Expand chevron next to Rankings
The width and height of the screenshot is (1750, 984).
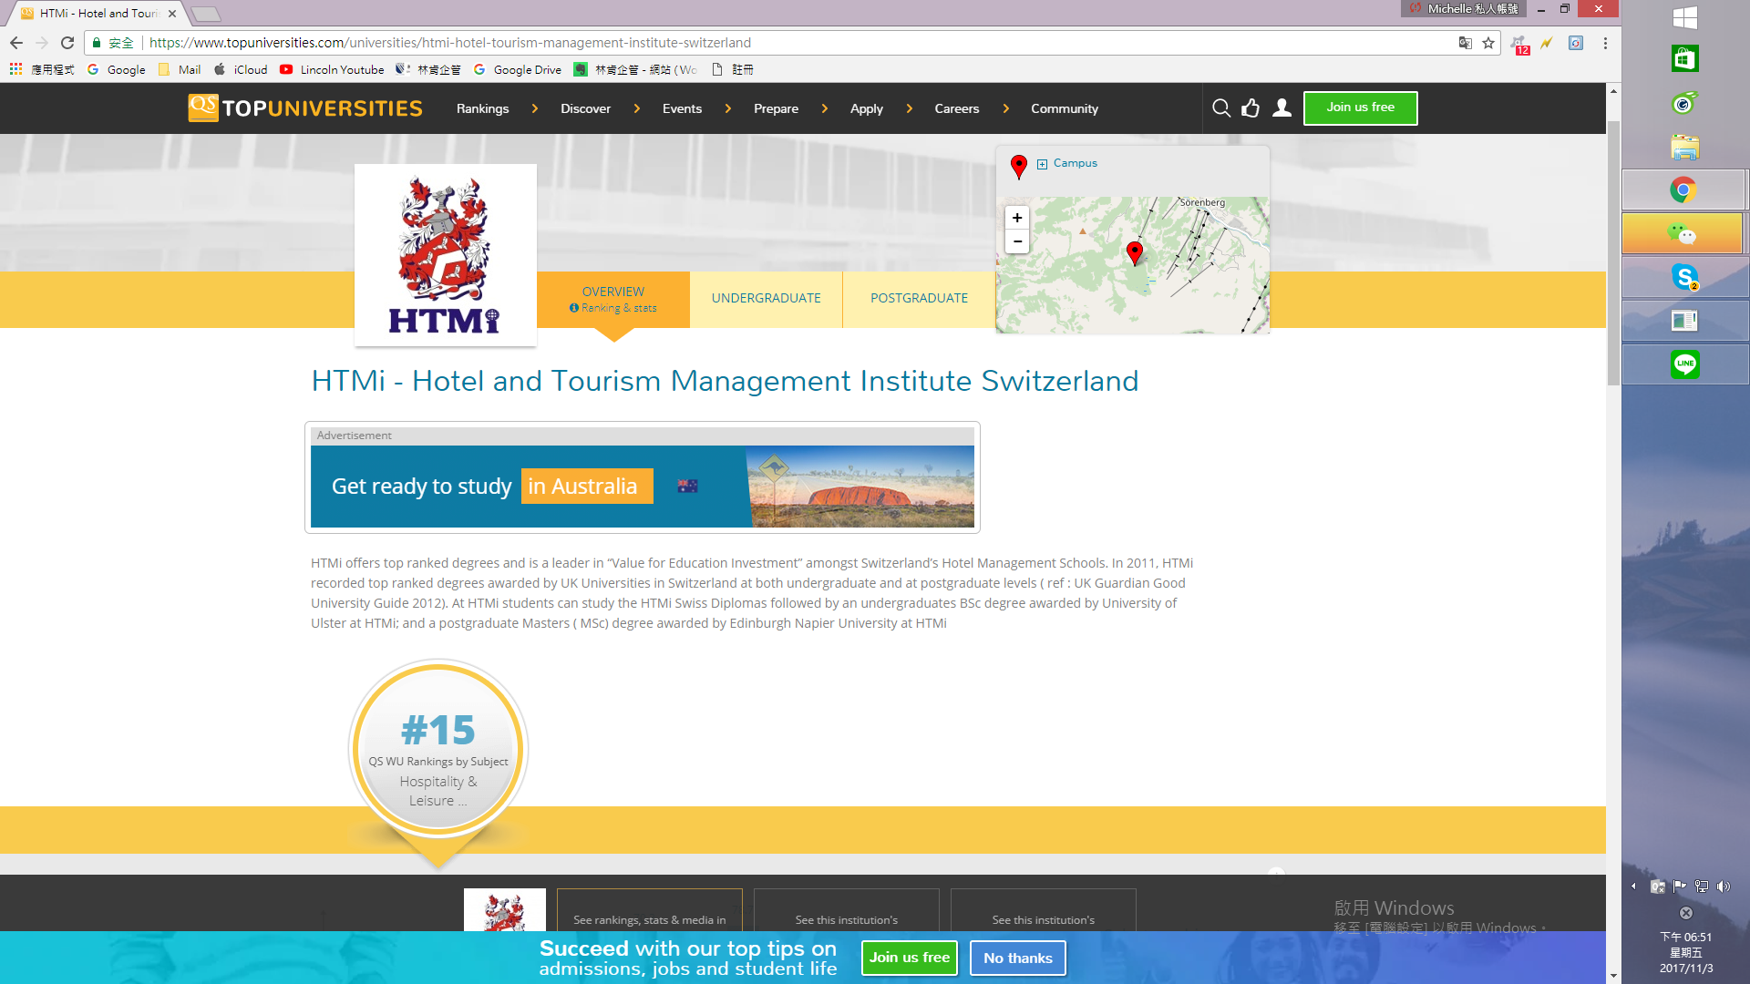pos(534,108)
